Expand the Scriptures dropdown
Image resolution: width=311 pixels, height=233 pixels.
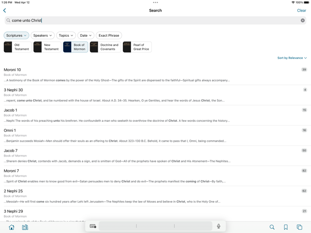pyautogui.click(x=16, y=35)
